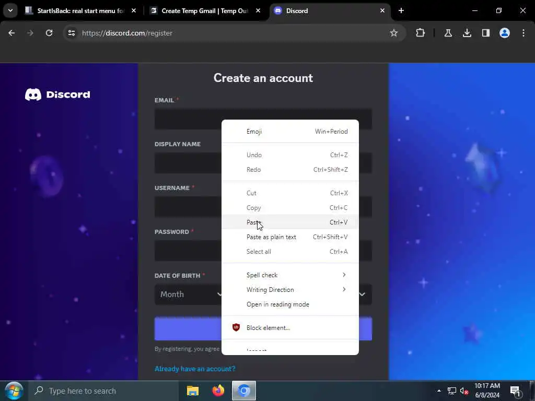Select Cut in context menu
Image resolution: width=535 pixels, height=401 pixels.
click(290, 193)
